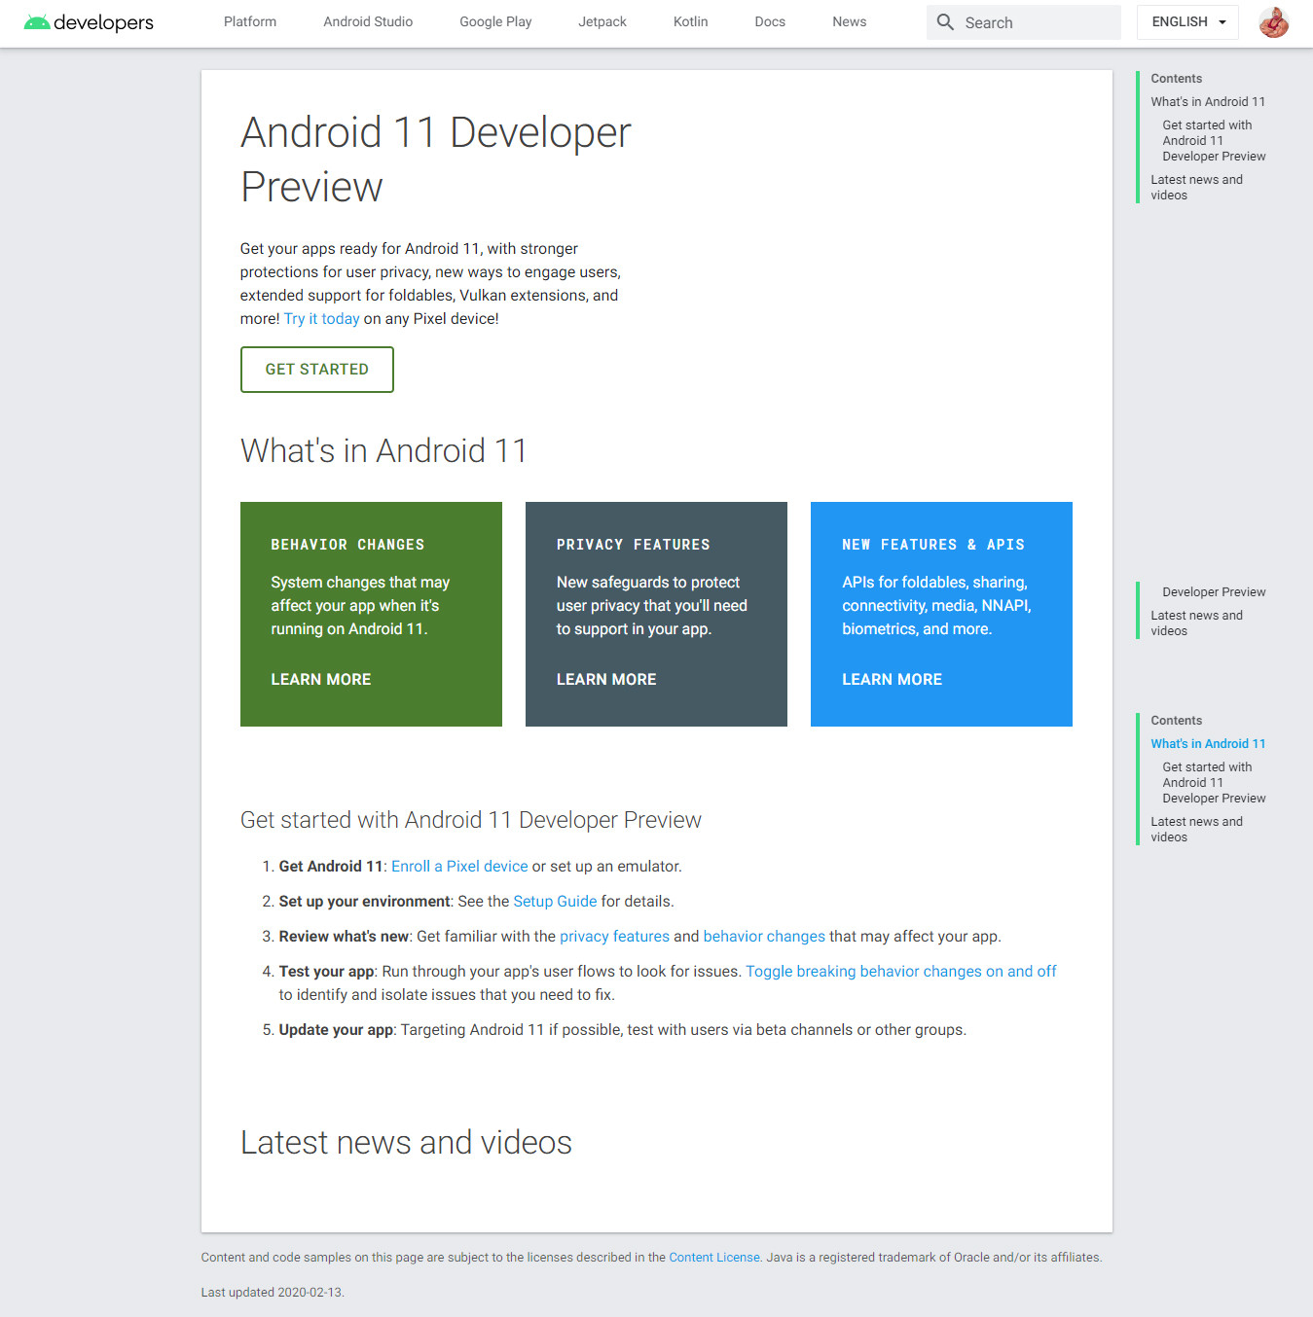
Task: Click LEARN MORE on the Behavior Changes card
Action: [321, 680]
